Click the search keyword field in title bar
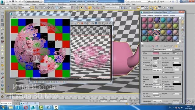Viewport: 195px width, 110px height. coord(137,2)
